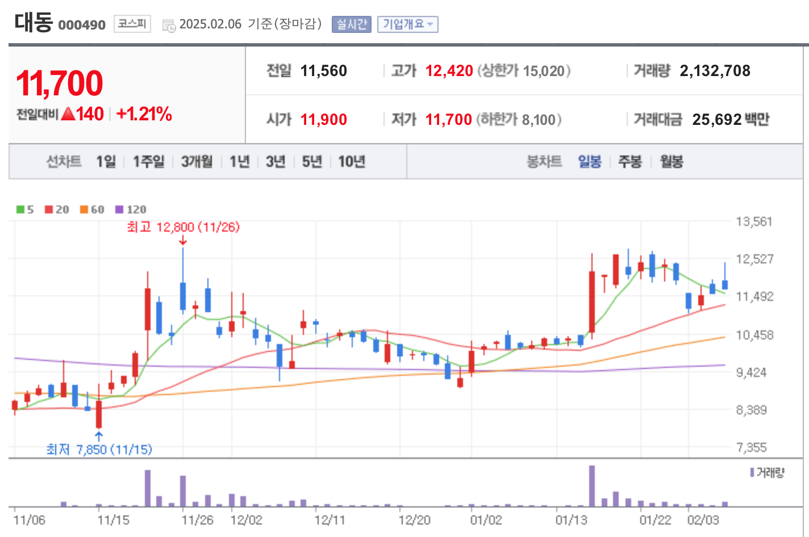Click the 코스피 market badge
Viewport: 809px width, 537px height.
(x=132, y=24)
